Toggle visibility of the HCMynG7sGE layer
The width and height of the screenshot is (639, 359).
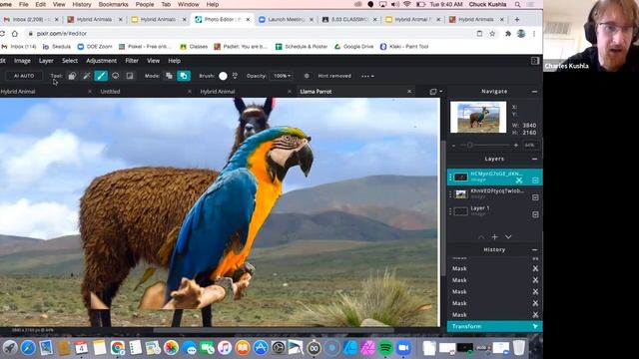point(535,179)
